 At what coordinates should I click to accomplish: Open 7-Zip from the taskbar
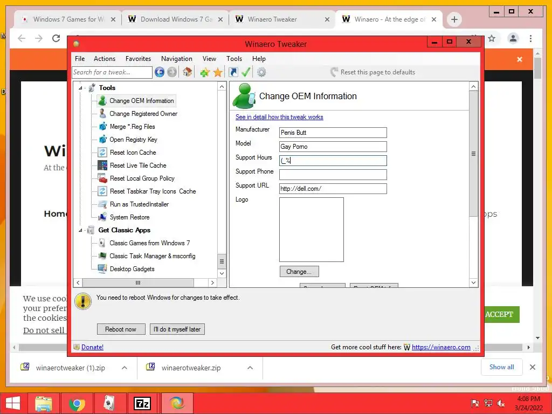click(x=142, y=403)
